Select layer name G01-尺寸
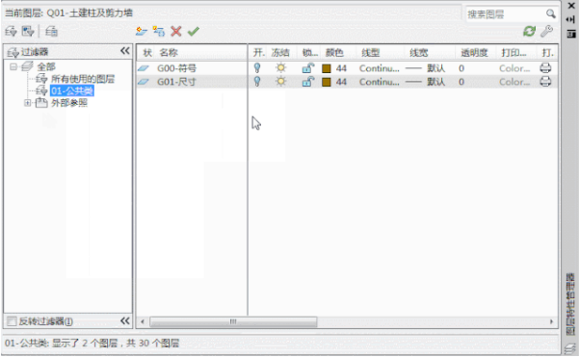This screenshot has width=579, height=357. tap(176, 82)
